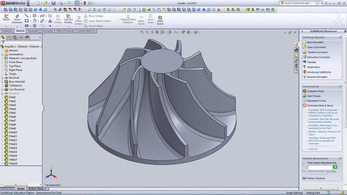The width and height of the screenshot is (347, 195).
Task: Click the green Go arrow button
Action: (x=335, y=167)
